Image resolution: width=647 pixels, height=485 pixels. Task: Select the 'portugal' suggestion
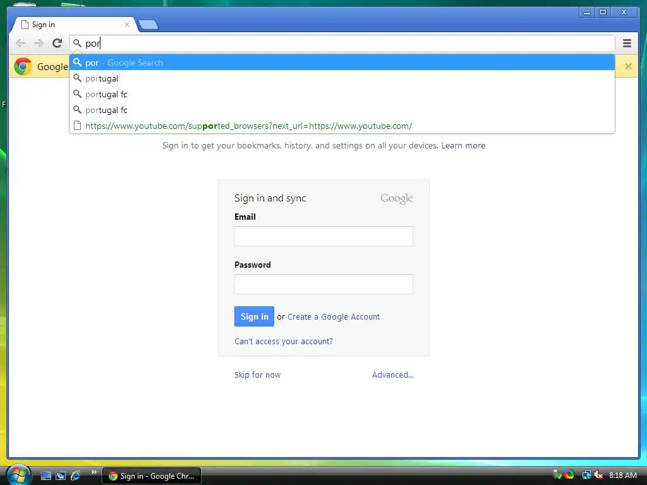coord(342,78)
